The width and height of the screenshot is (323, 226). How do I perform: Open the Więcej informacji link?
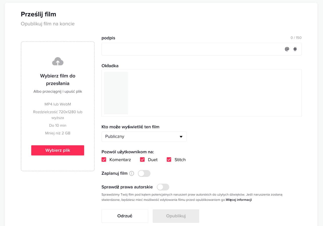pyautogui.click(x=239, y=200)
